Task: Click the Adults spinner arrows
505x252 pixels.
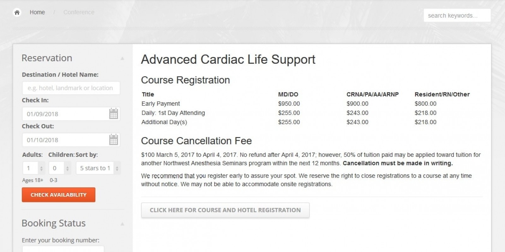Action: [x=41, y=168]
